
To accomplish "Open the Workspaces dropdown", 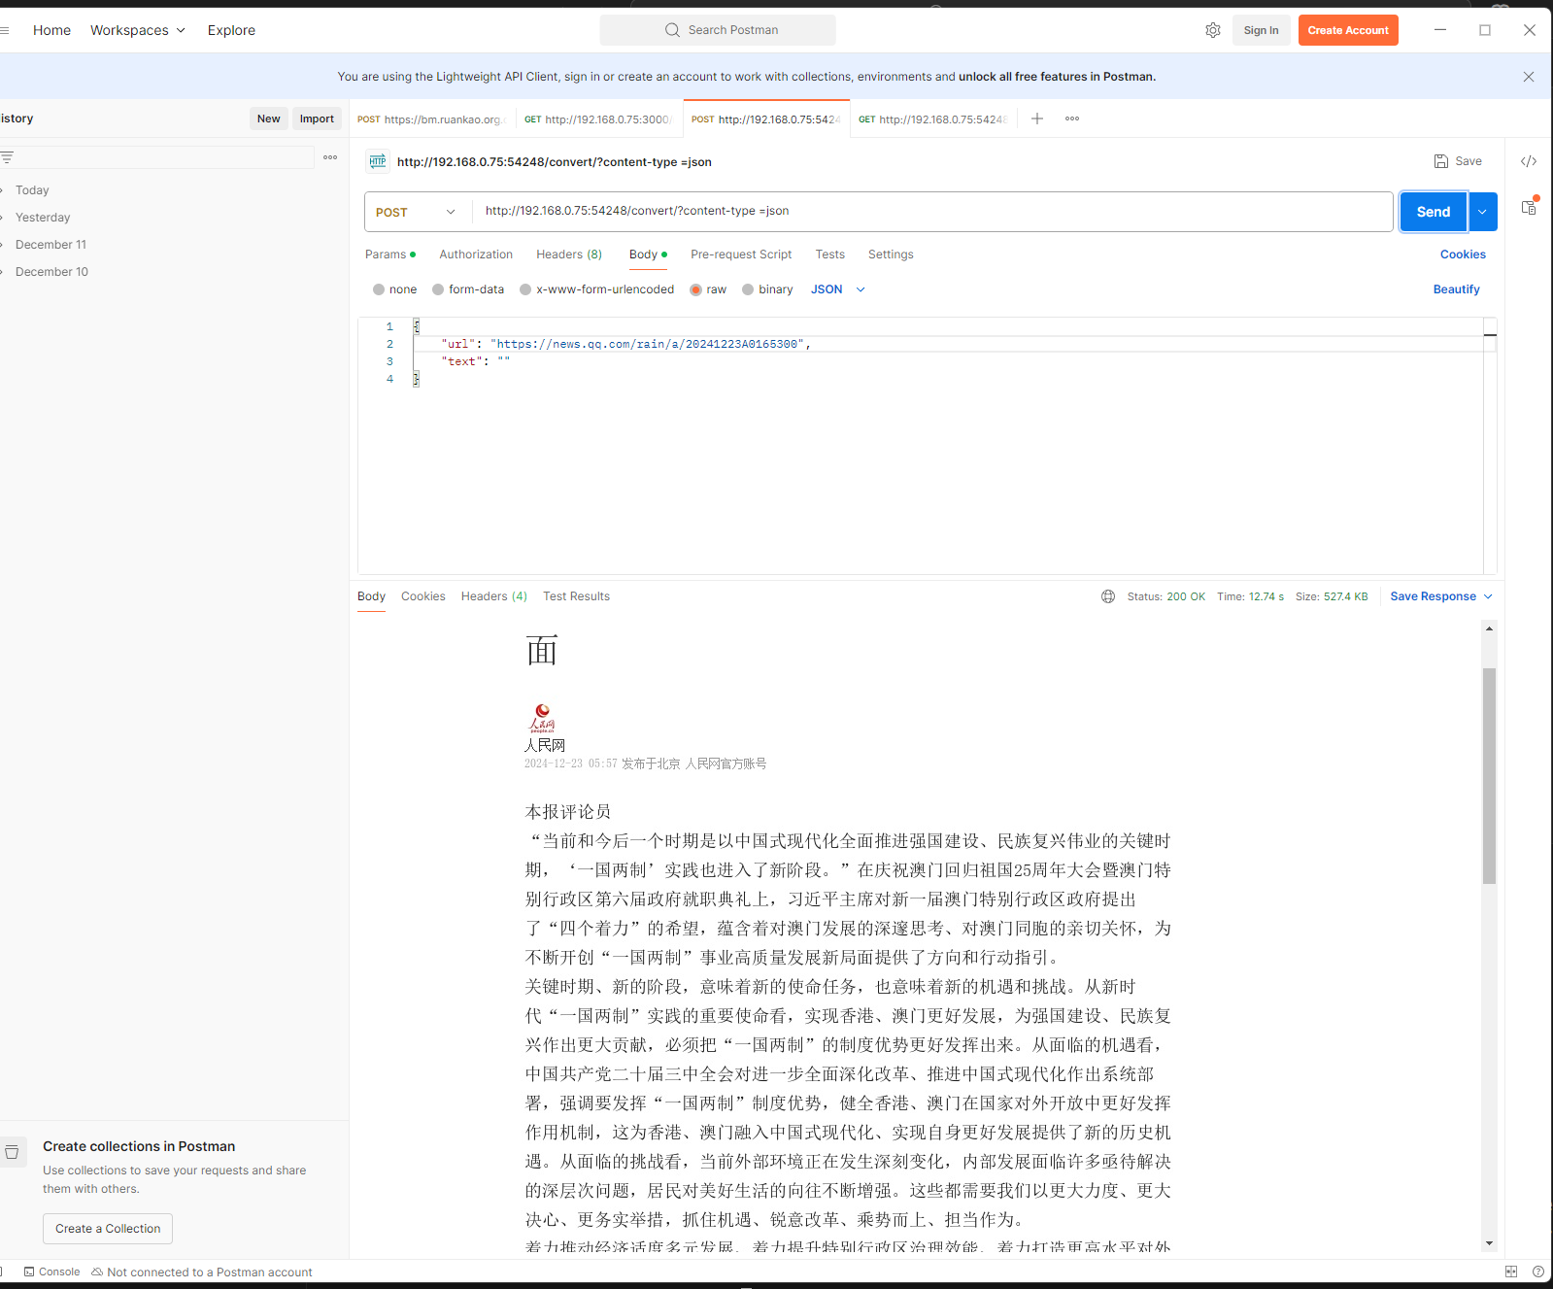I will click(x=138, y=30).
